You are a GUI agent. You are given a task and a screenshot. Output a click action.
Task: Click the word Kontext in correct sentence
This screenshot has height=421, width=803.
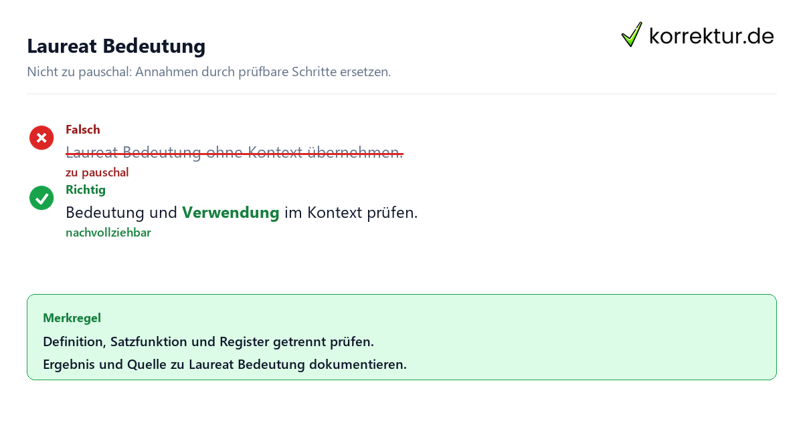coord(335,213)
